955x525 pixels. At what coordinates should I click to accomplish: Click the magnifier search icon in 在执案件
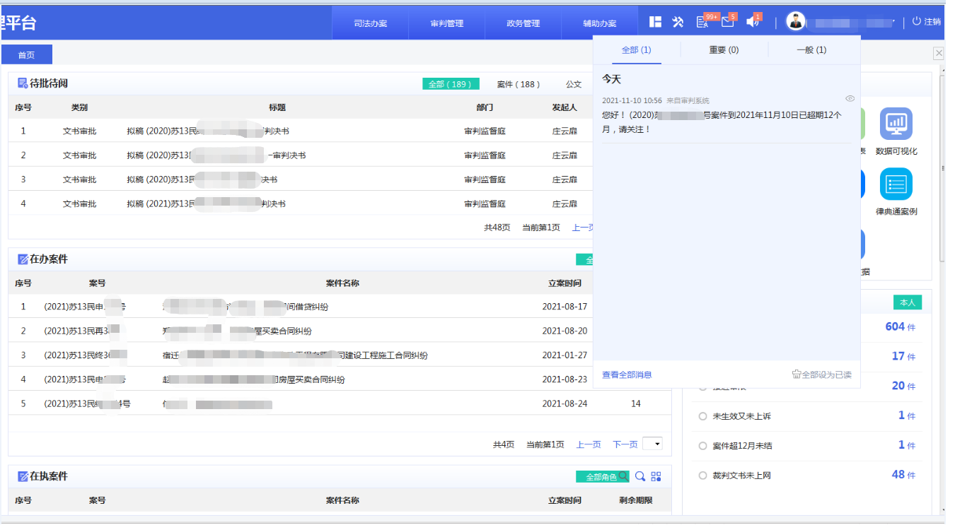[x=639, y=476]
